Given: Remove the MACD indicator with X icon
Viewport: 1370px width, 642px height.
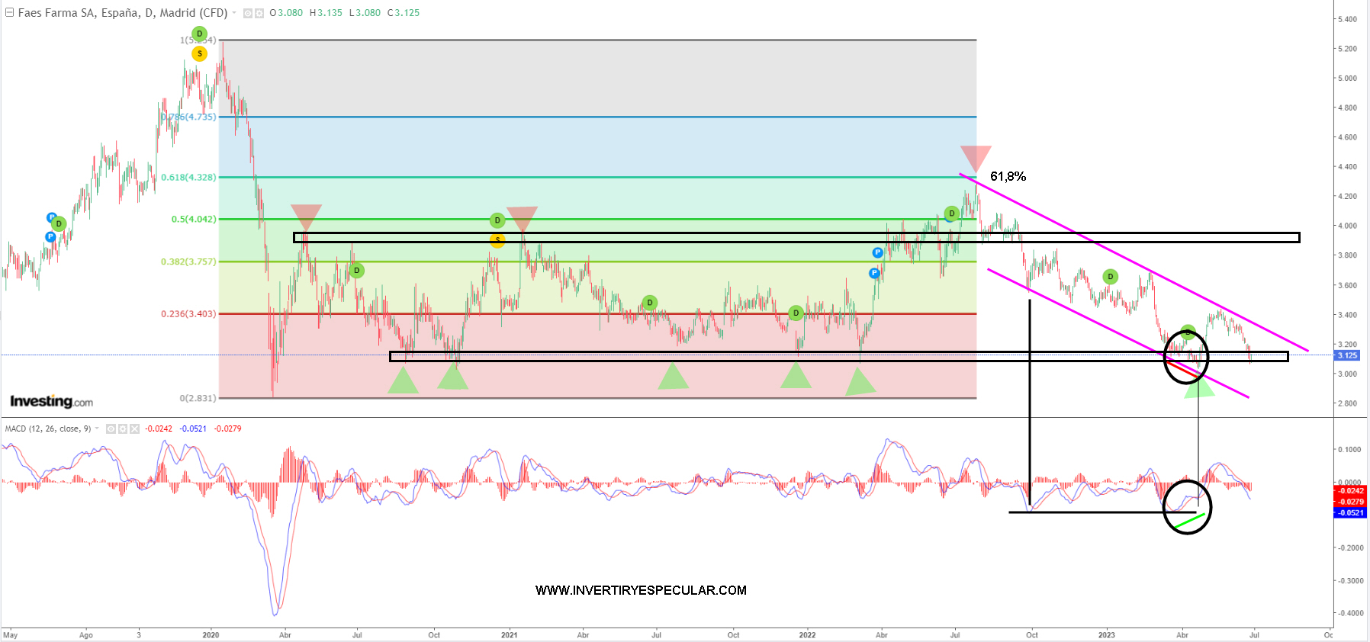Looking at the screenshot, I should click(x=135, y=429).
